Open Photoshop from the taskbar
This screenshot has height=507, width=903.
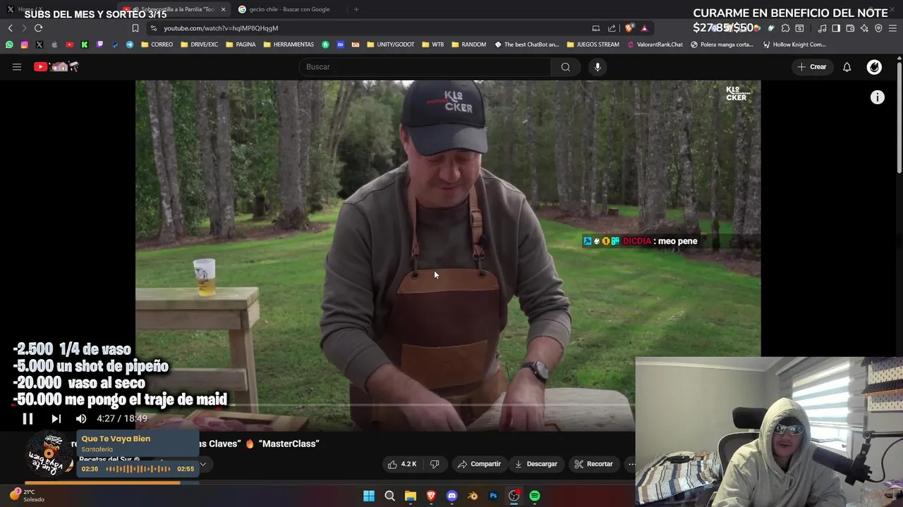tap(493, 496)
